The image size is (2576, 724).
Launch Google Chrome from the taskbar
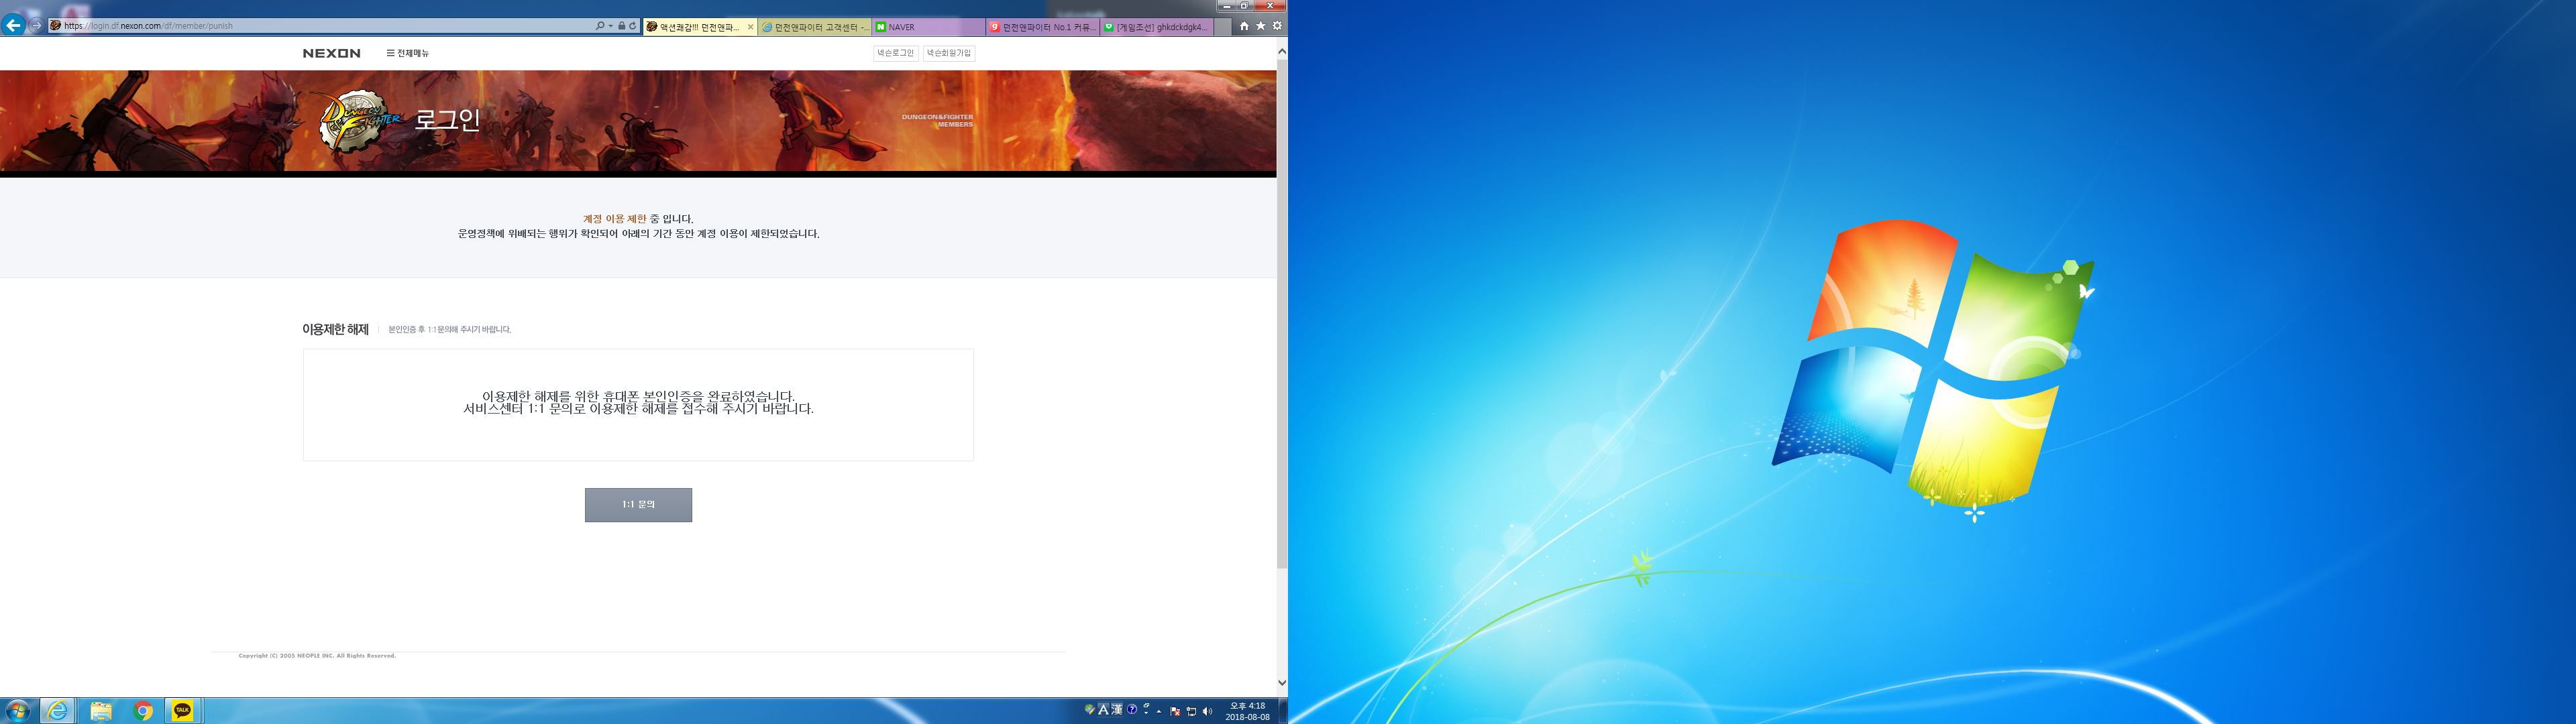click(142, 710)
